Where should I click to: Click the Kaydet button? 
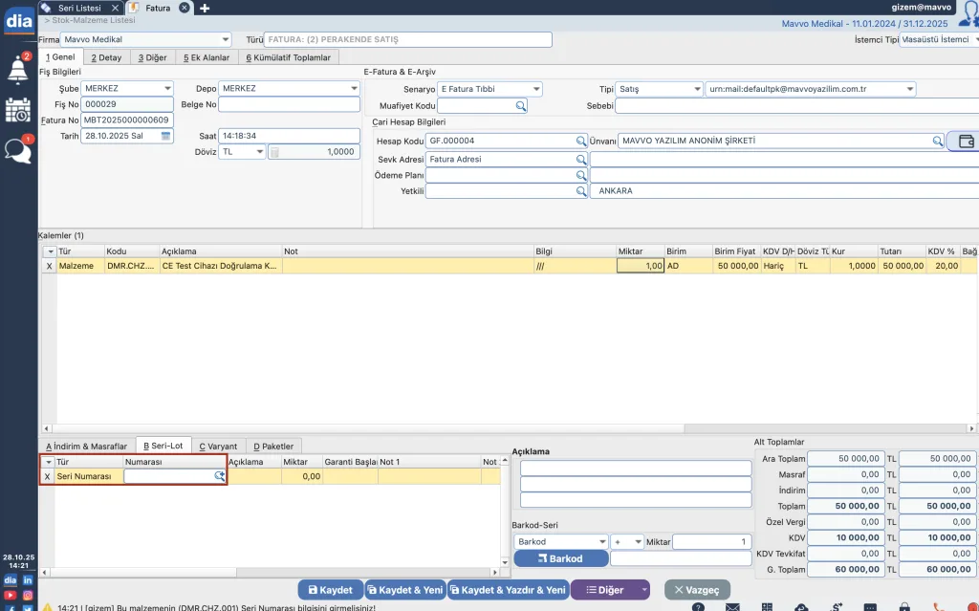tap(330, 590)
